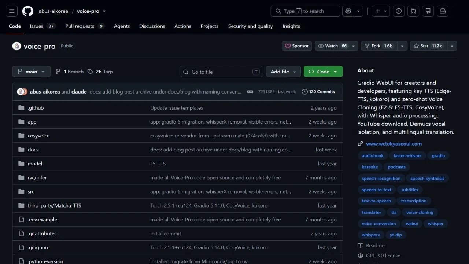Click the .gitattributes file icon
The width and height of the screenshot is (469, 264).
21,234
